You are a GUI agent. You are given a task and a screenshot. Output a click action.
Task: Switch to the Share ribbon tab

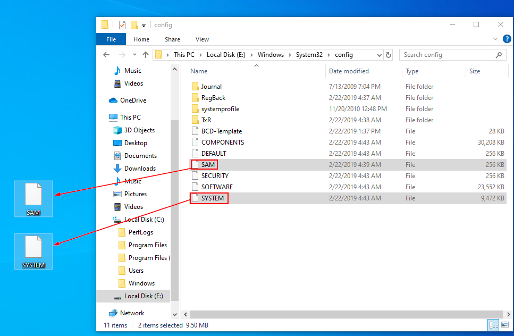coord(172,39)
